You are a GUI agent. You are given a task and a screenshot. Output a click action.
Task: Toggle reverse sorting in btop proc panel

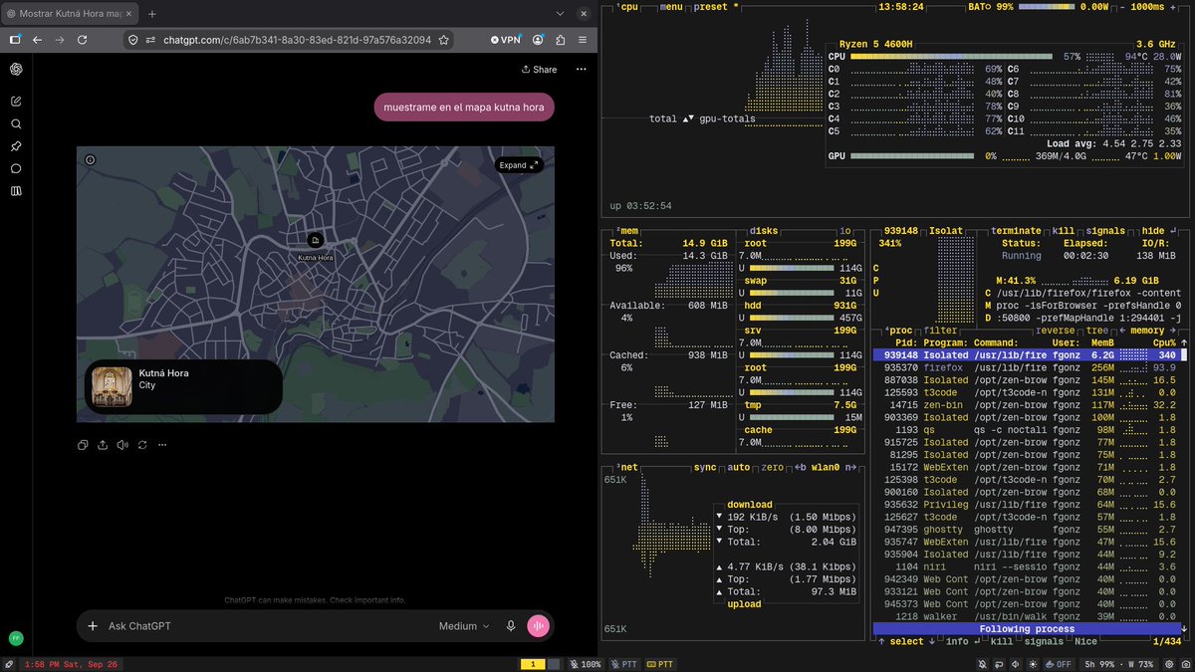point(1056,330)
